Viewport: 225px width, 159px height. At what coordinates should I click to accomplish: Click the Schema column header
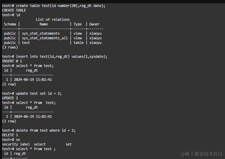(x=10, y=24)
